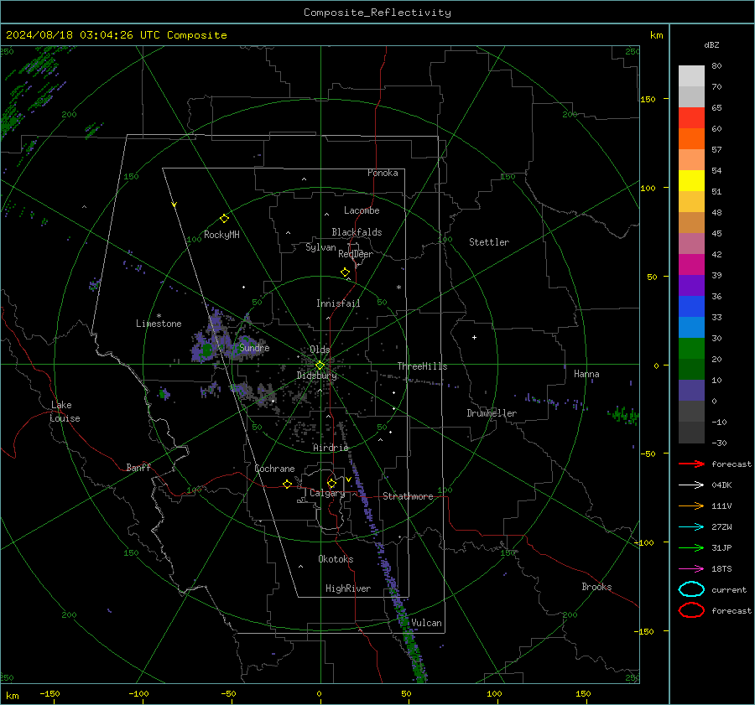
Task: Select the Brooks label
Action: [596, 587]
